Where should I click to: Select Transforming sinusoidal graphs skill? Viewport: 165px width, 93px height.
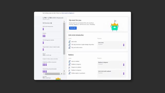click(50, 69)
